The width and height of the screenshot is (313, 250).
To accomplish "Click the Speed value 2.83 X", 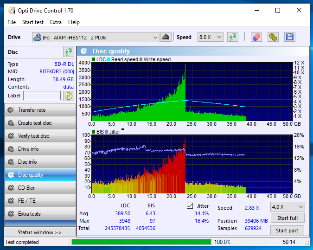I will click(x=252, y=208).
